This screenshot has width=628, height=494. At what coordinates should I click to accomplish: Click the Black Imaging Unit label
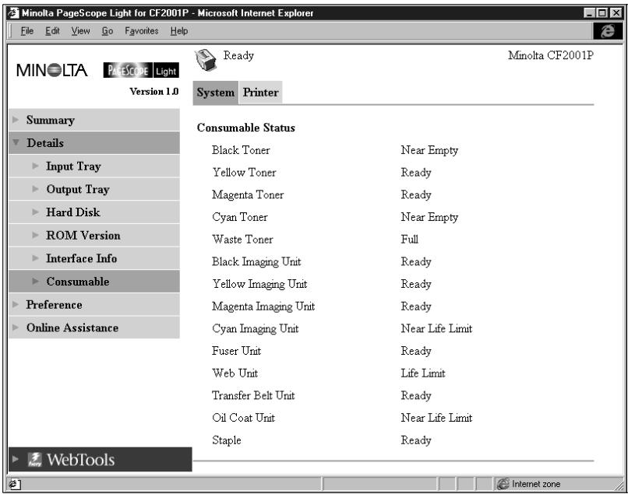256,261
